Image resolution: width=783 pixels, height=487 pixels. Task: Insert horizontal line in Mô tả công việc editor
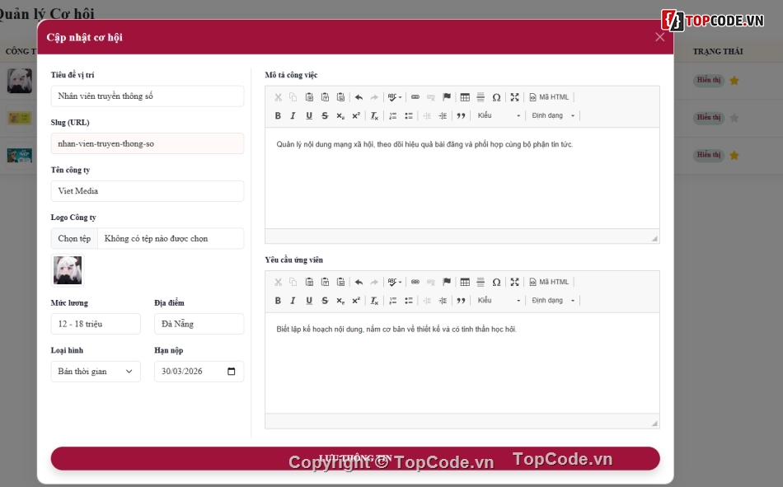[481, 97]
